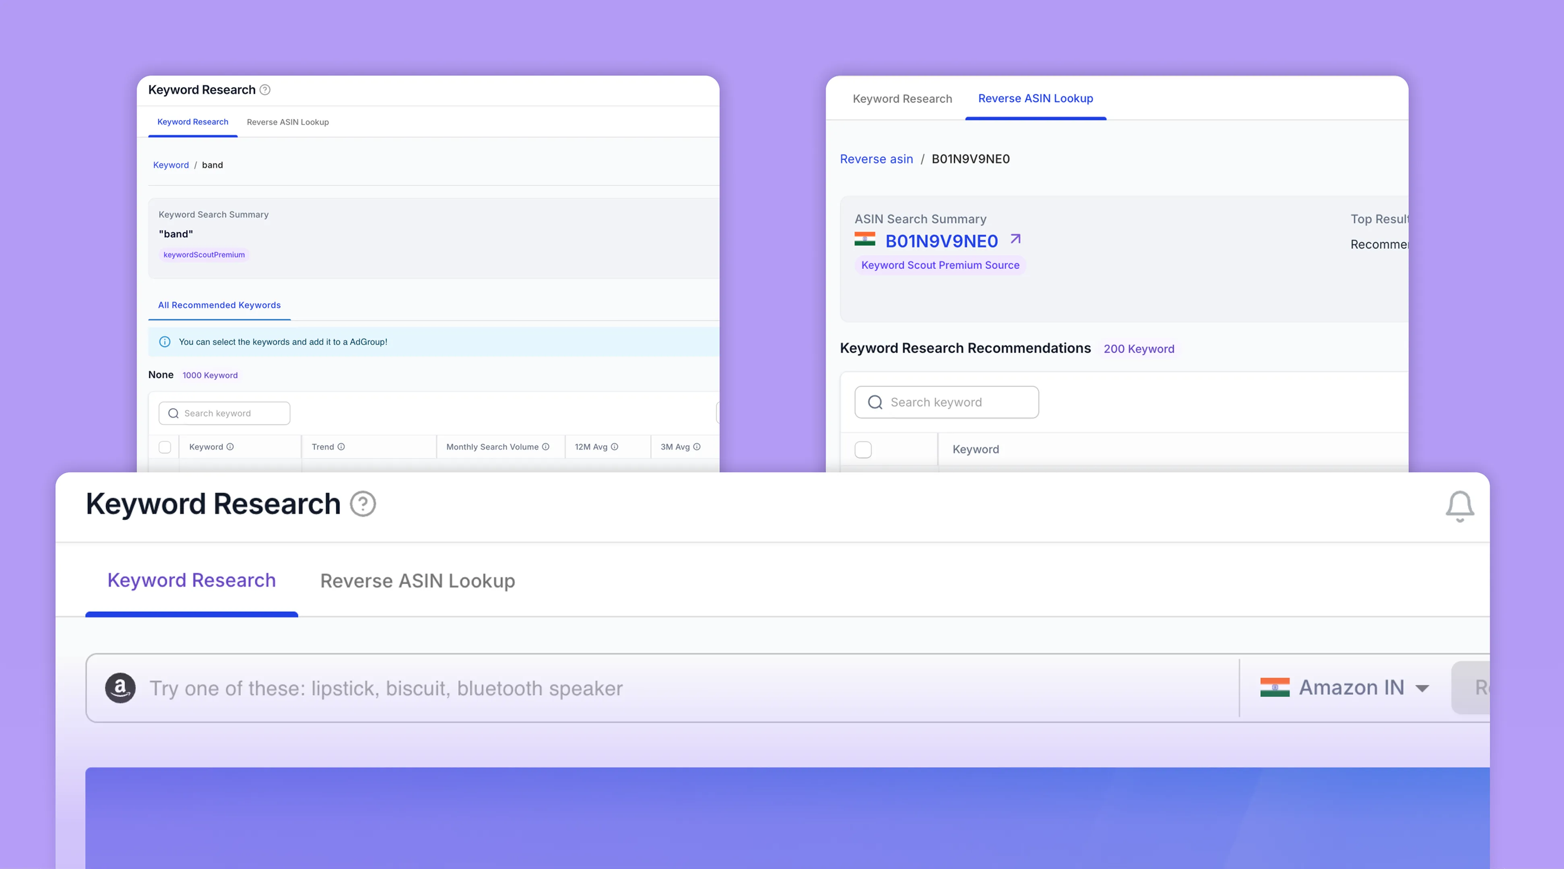Click info icon beside 12M Avg header
Screen dimensions: 1564x869
[615, 447]
